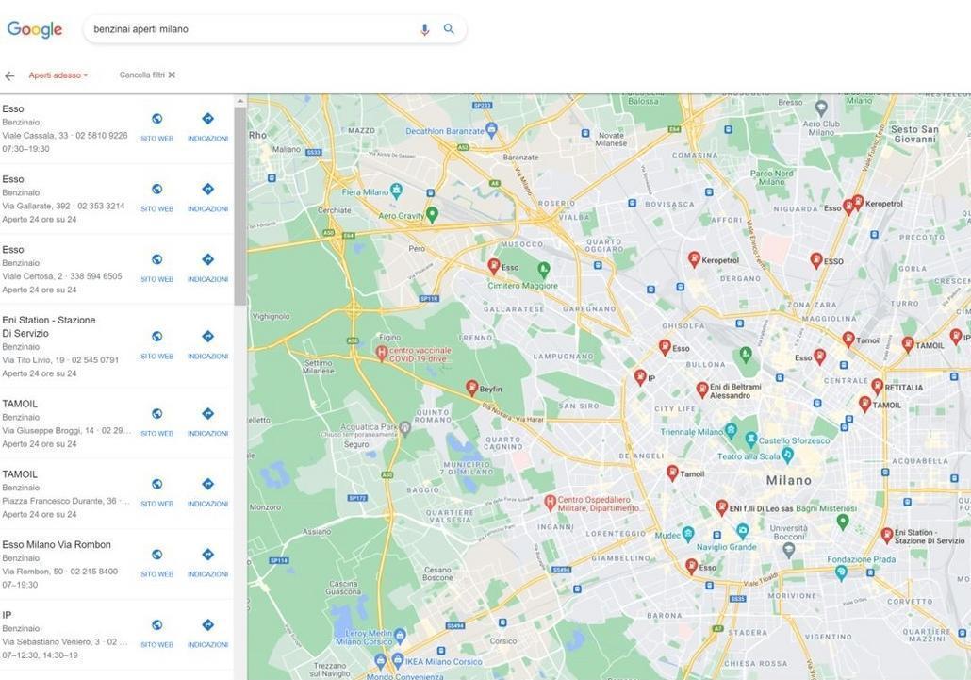Click the Castello Sforzesco landmark marker

click(751, 440)
